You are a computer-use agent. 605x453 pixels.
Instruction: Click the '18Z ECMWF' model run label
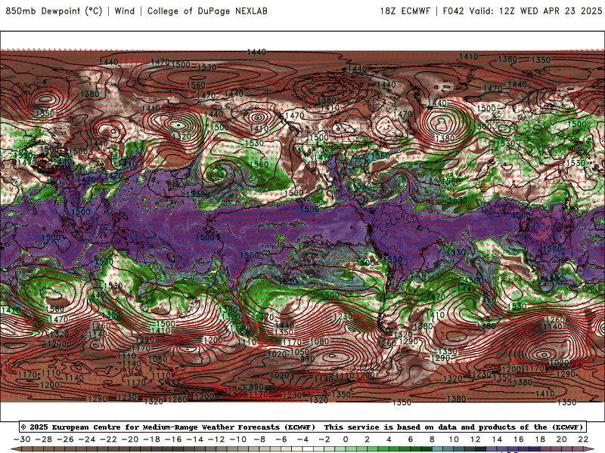405,11
